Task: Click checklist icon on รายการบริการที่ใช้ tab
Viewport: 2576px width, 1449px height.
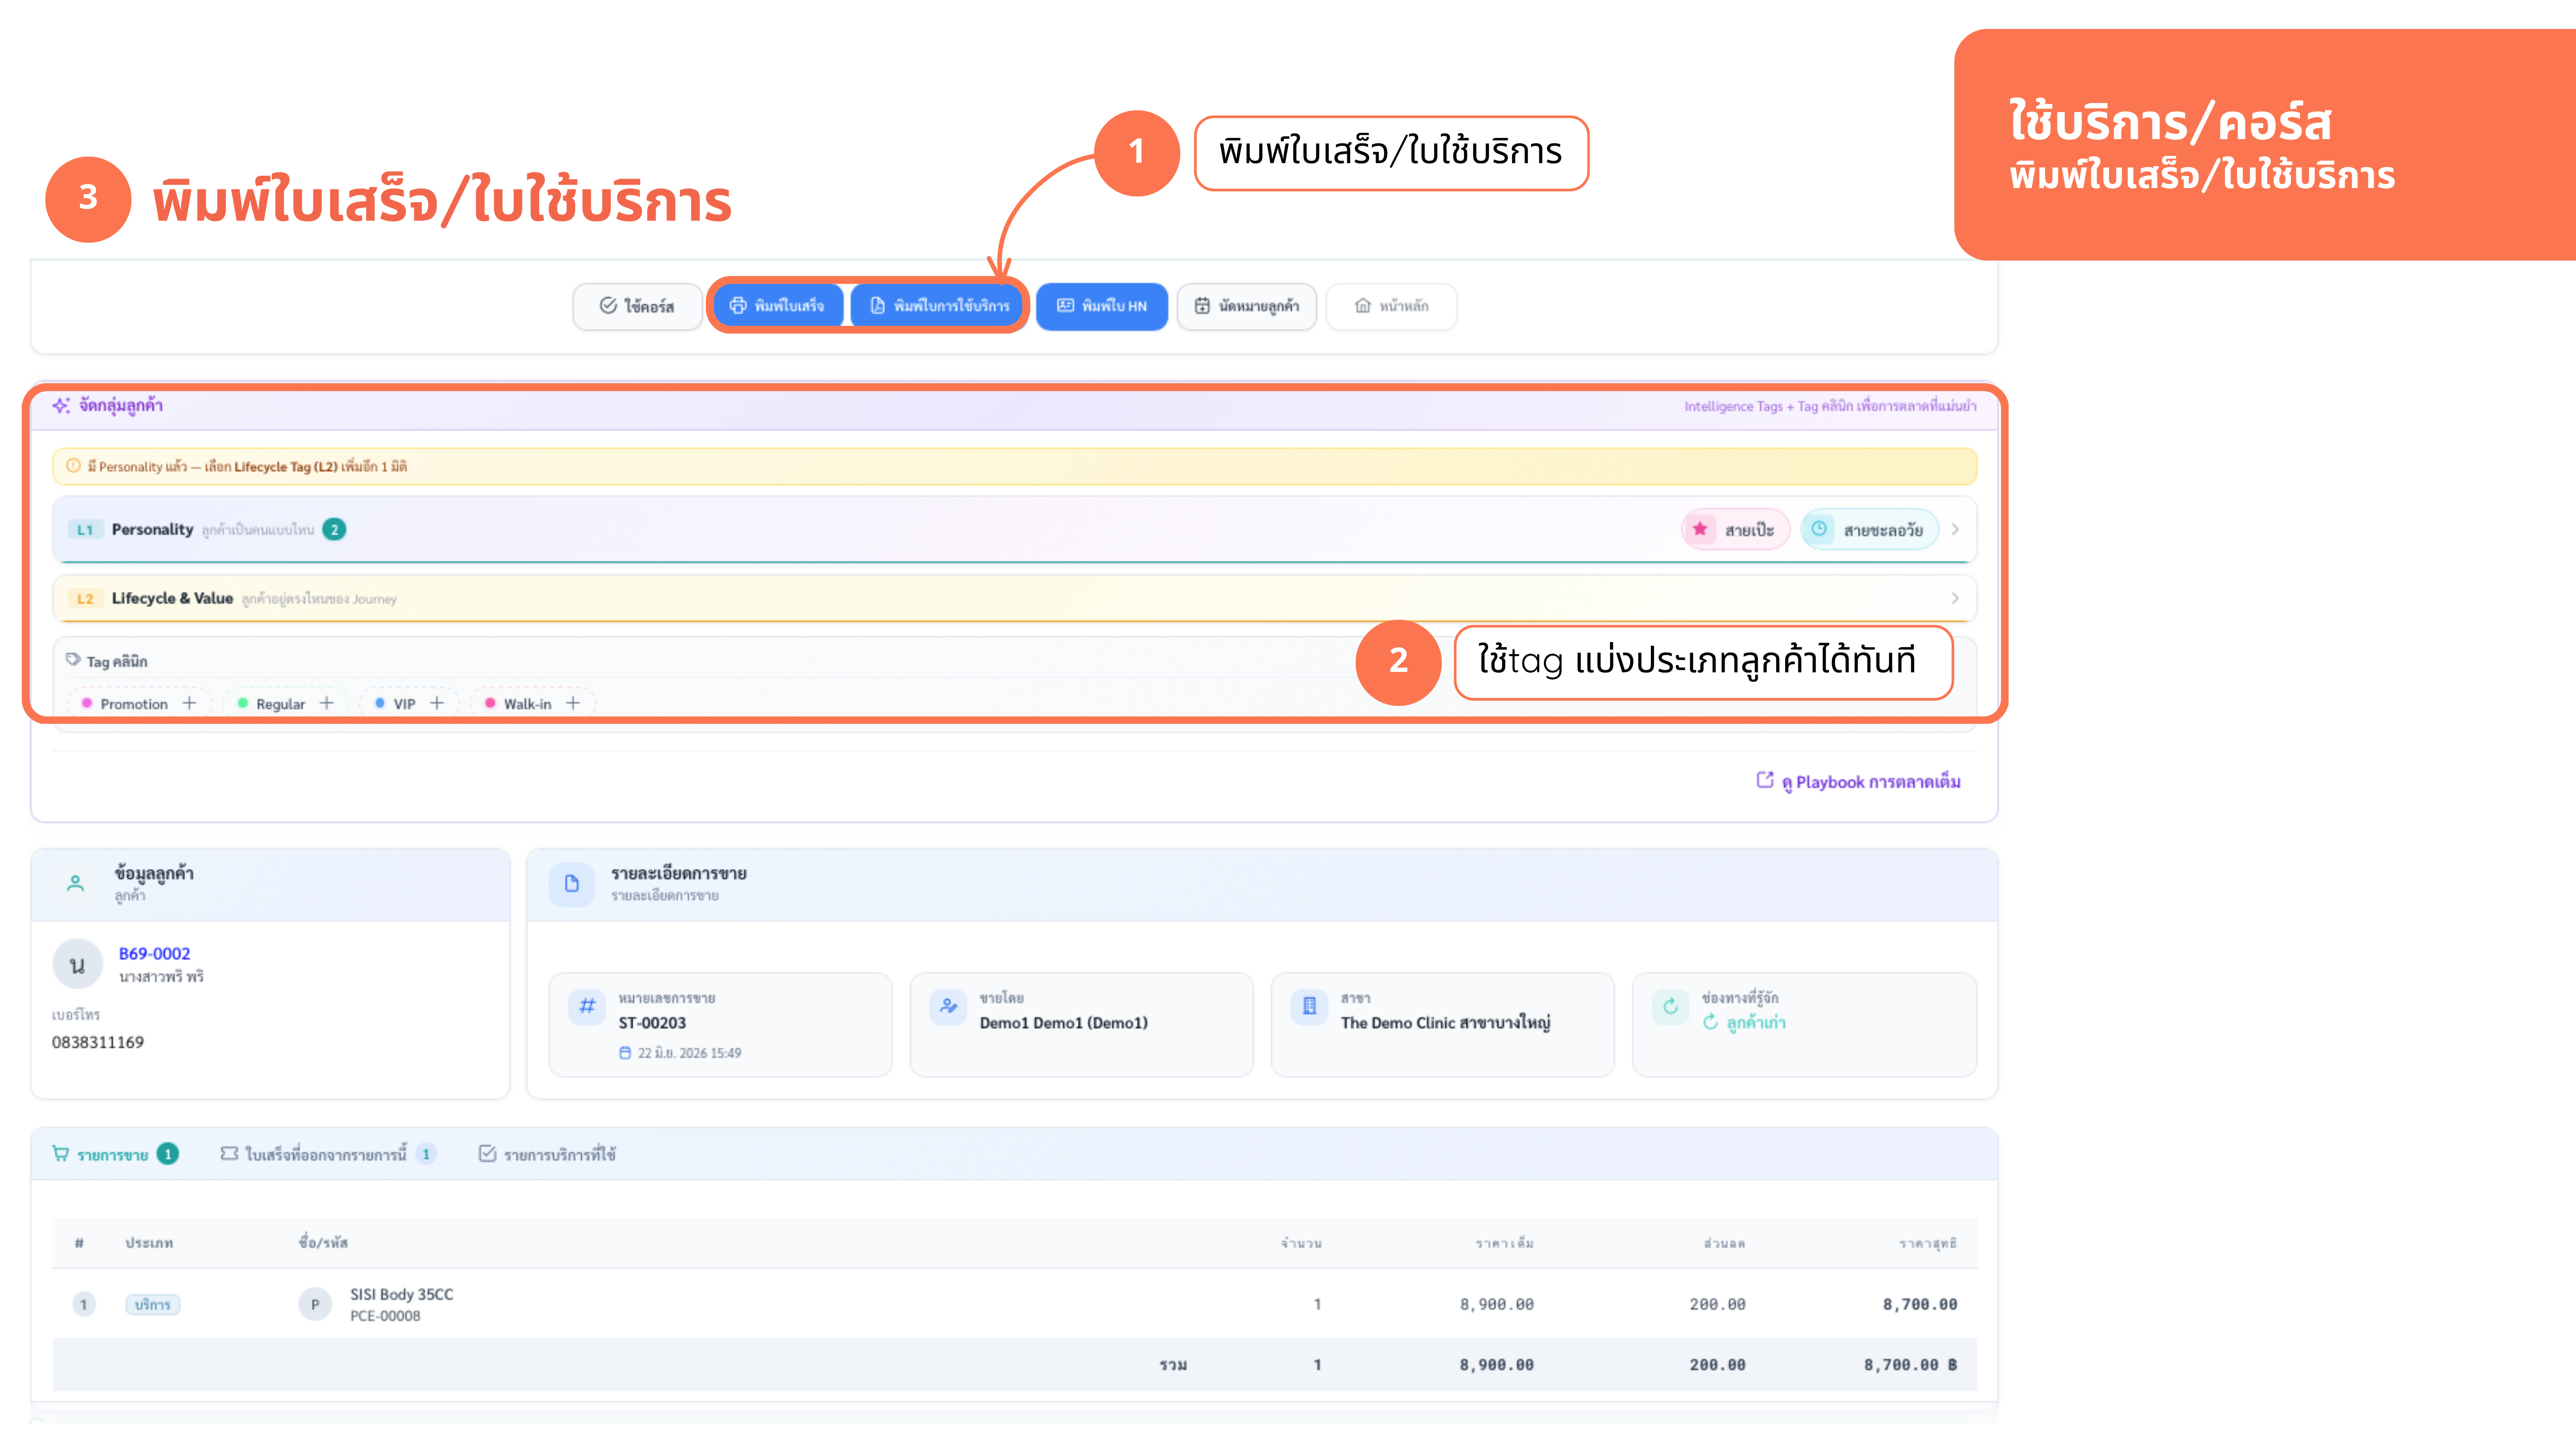Action: [x=487, y=1154]
